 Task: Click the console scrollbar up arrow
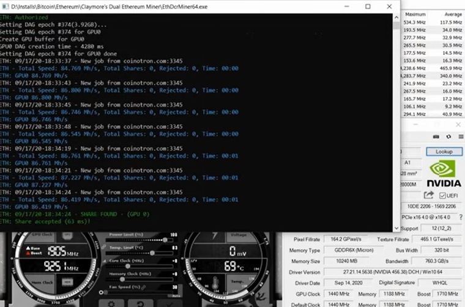(396, 18)
